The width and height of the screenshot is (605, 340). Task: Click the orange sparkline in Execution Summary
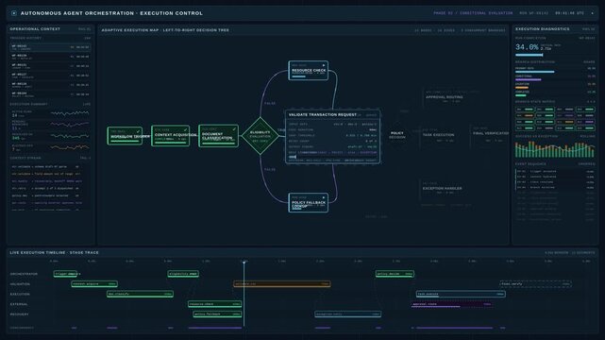click(70, 147)
